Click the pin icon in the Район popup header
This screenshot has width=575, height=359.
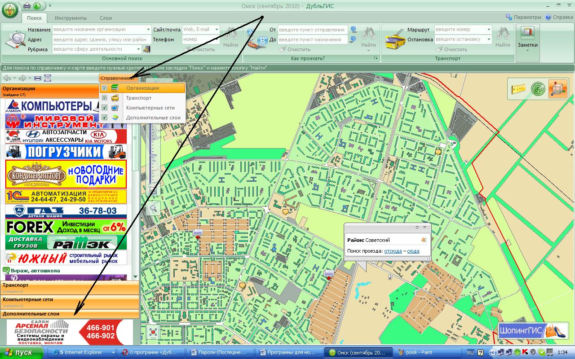tap(417, 228)
